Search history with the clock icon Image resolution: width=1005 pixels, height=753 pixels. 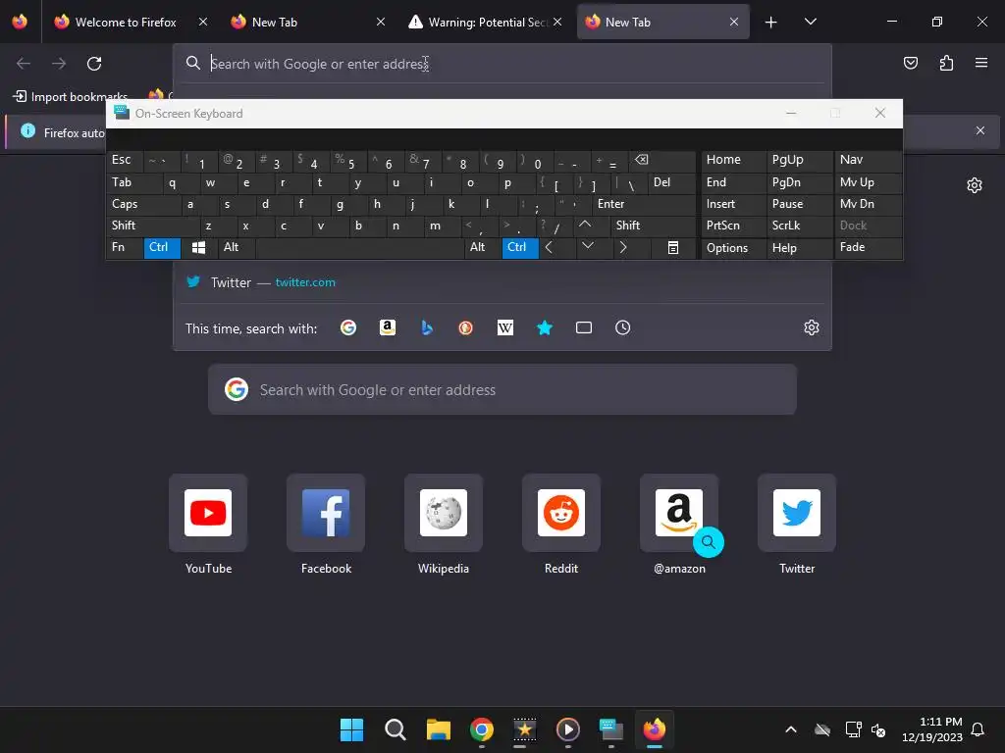622,327
